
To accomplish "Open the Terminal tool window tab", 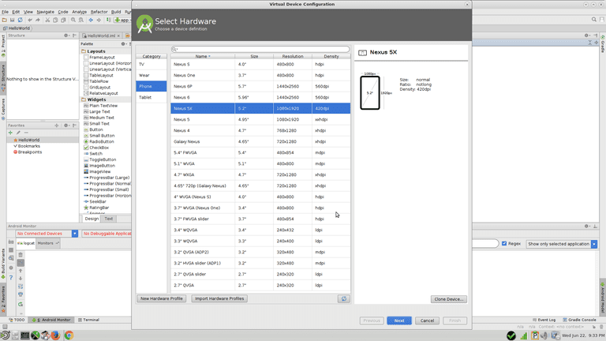I will [89, 320].
